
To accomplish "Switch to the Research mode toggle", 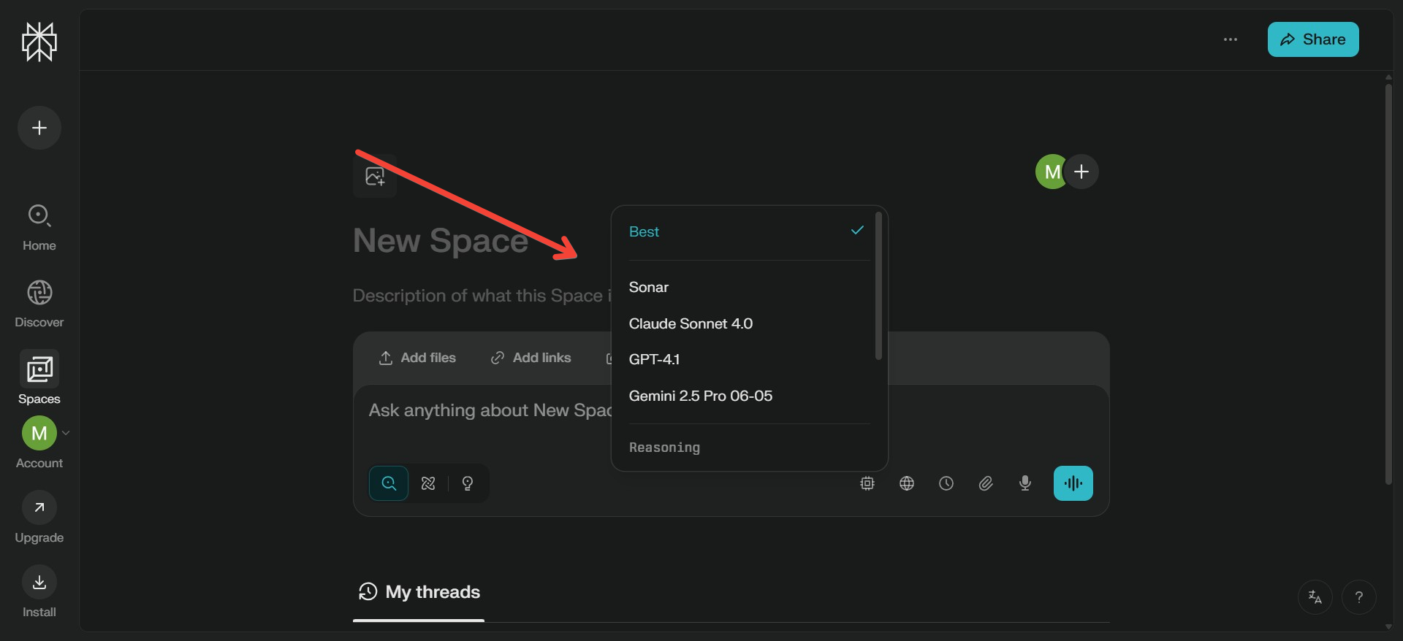I will point(428,483).
